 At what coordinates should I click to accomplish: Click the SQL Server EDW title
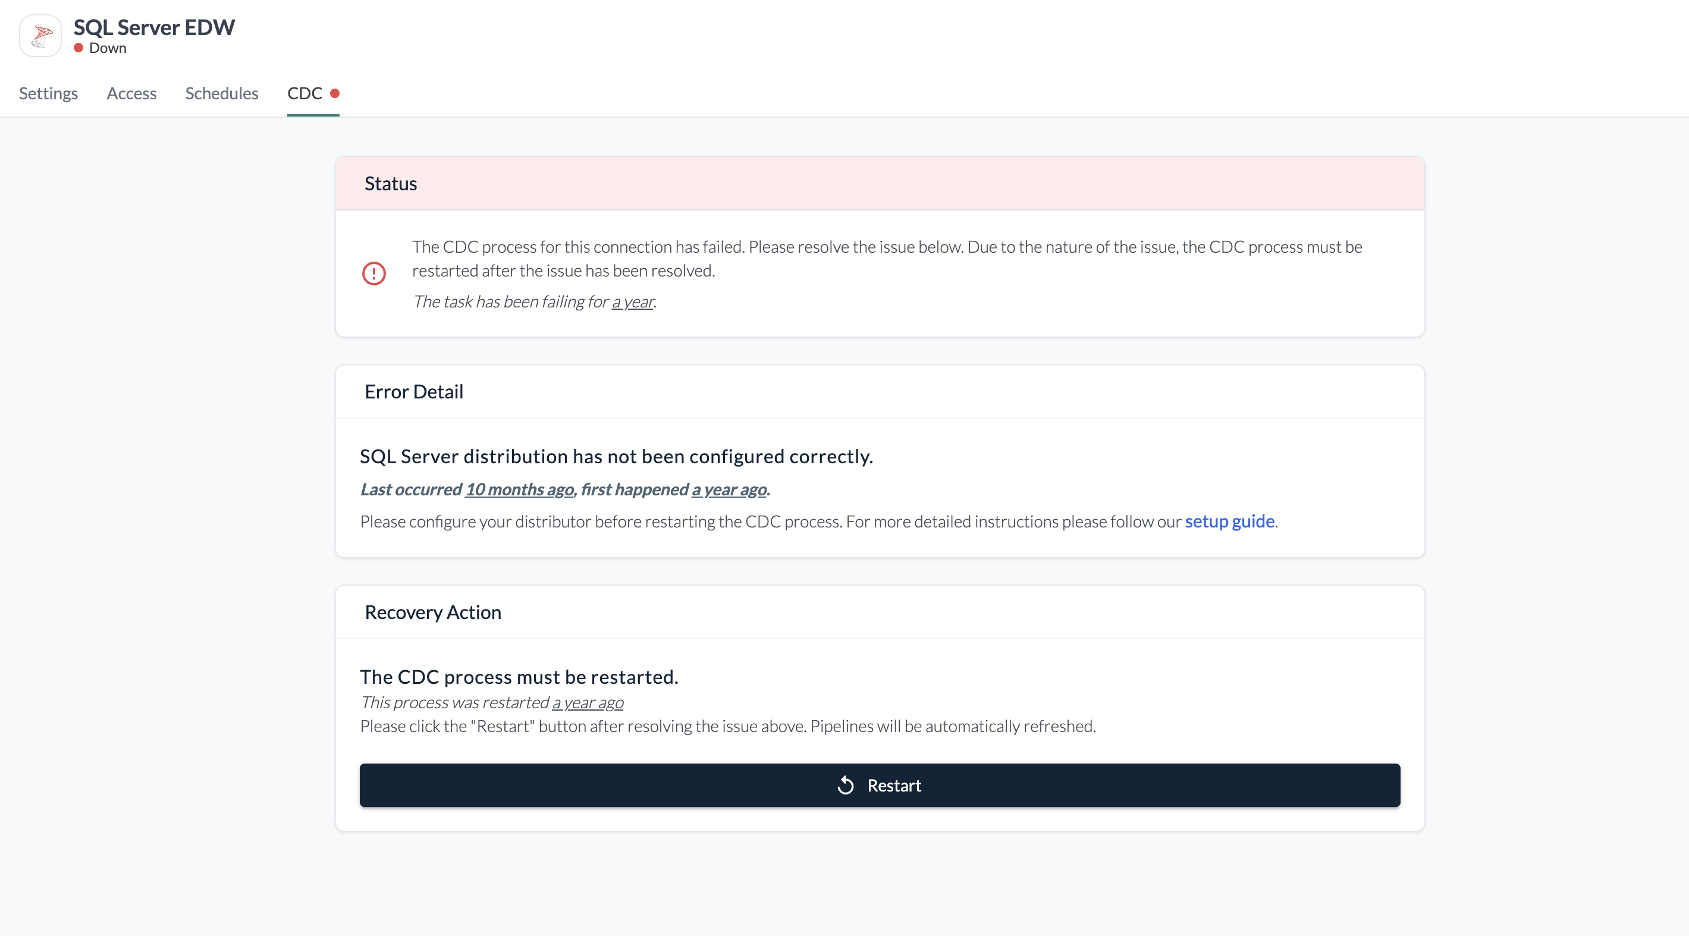154,27
